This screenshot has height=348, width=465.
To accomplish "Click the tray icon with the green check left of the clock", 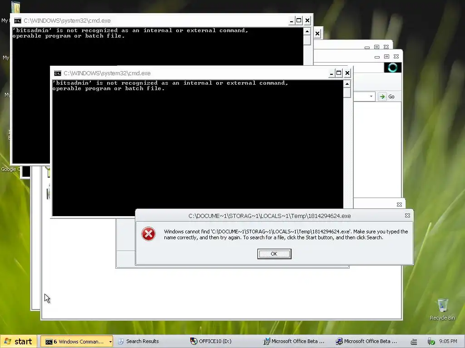I will (431, 342).
